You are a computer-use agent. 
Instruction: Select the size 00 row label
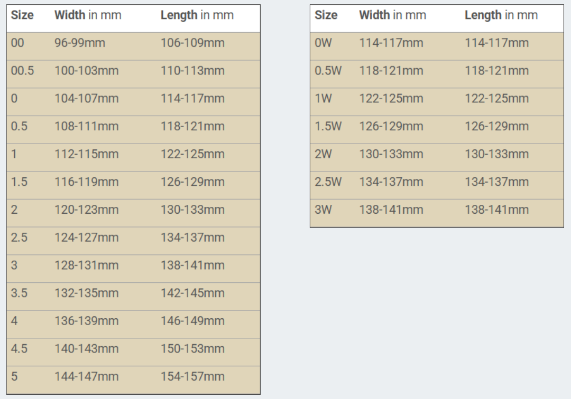[17, 43]
